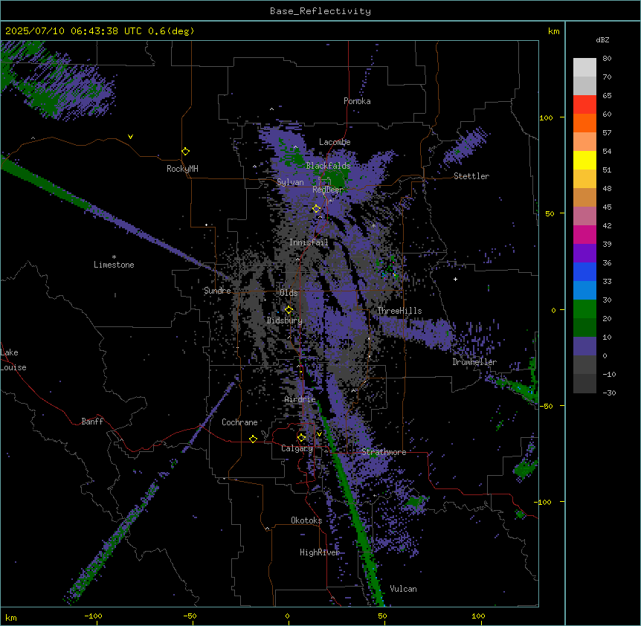Viewport: 641px width, 626px height.
Task: Select the orange 57-60 dBZ legend swatch
Action: pos(584,123)
